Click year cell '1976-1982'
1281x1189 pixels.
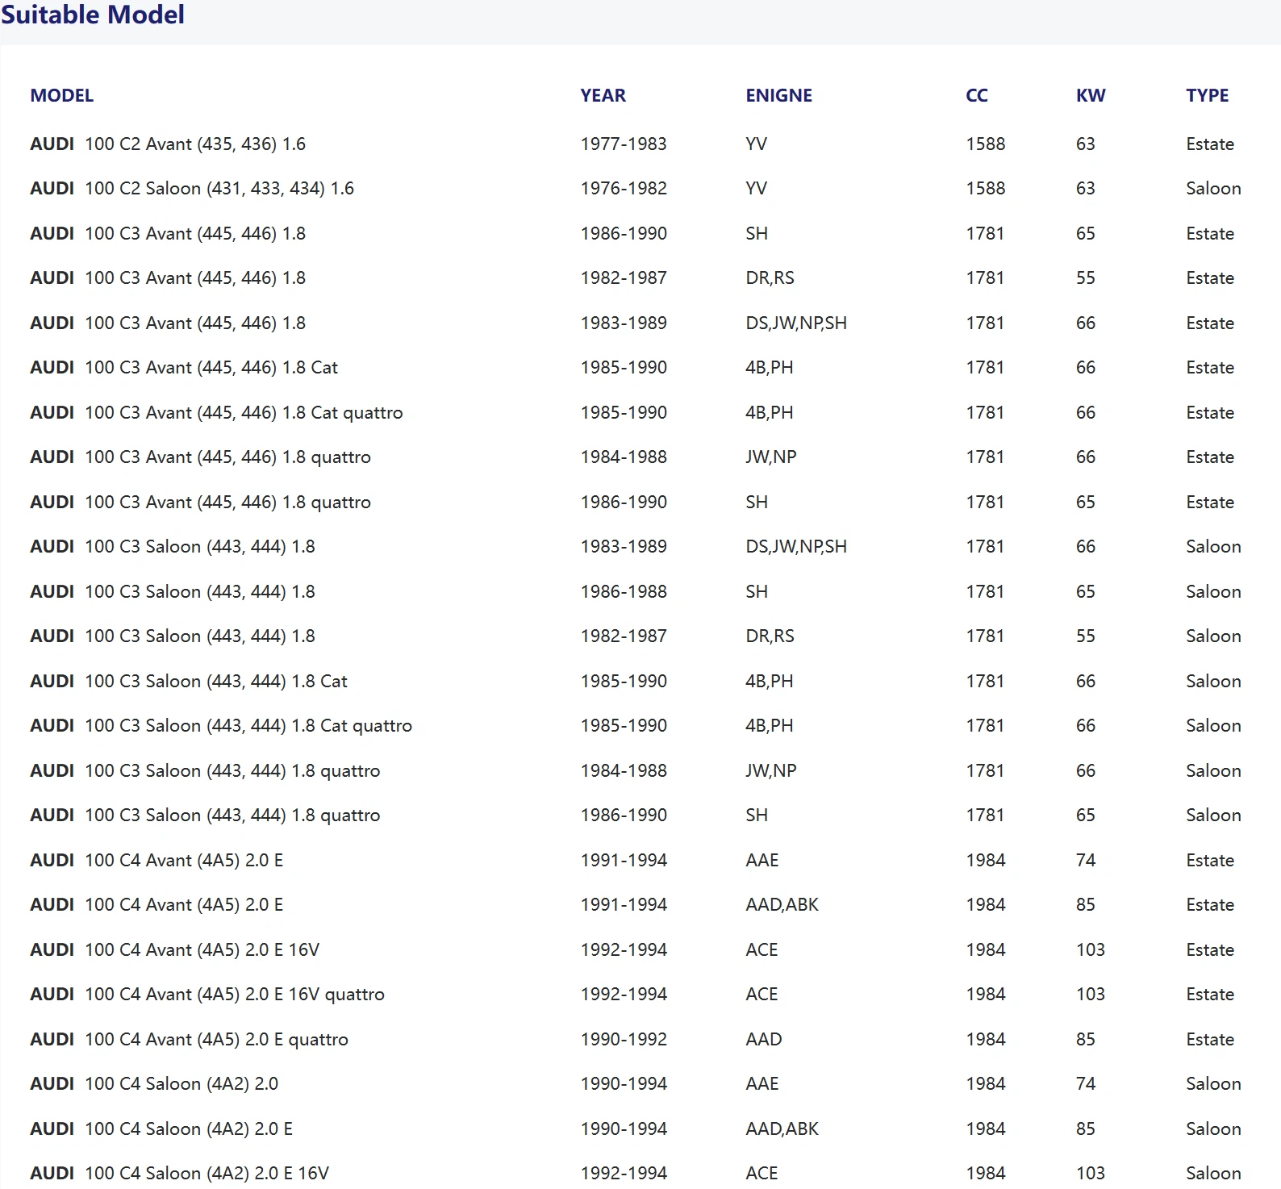[624, 188]
